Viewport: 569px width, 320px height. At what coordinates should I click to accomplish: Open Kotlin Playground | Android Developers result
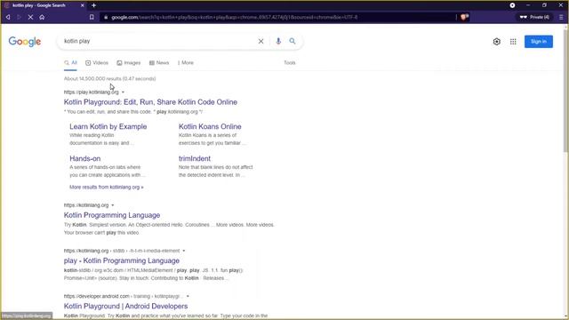125,306
